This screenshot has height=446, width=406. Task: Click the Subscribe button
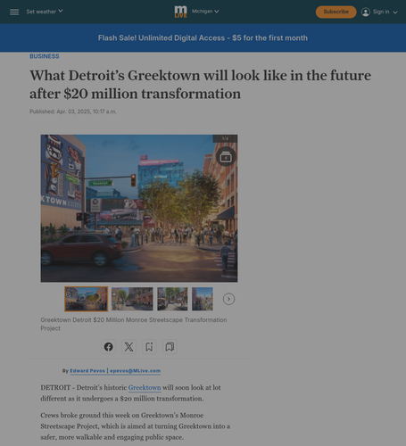tap(336, 12)
